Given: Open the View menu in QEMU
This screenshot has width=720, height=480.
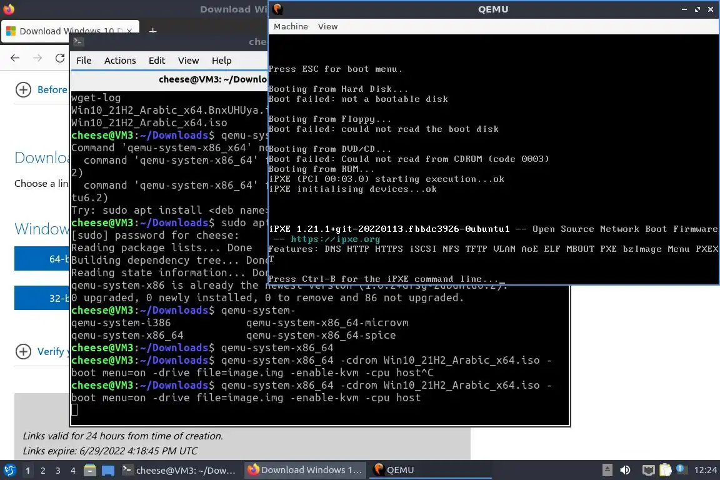Looking at the screenshot, I should pyautogui.click(x=327, y=27).
